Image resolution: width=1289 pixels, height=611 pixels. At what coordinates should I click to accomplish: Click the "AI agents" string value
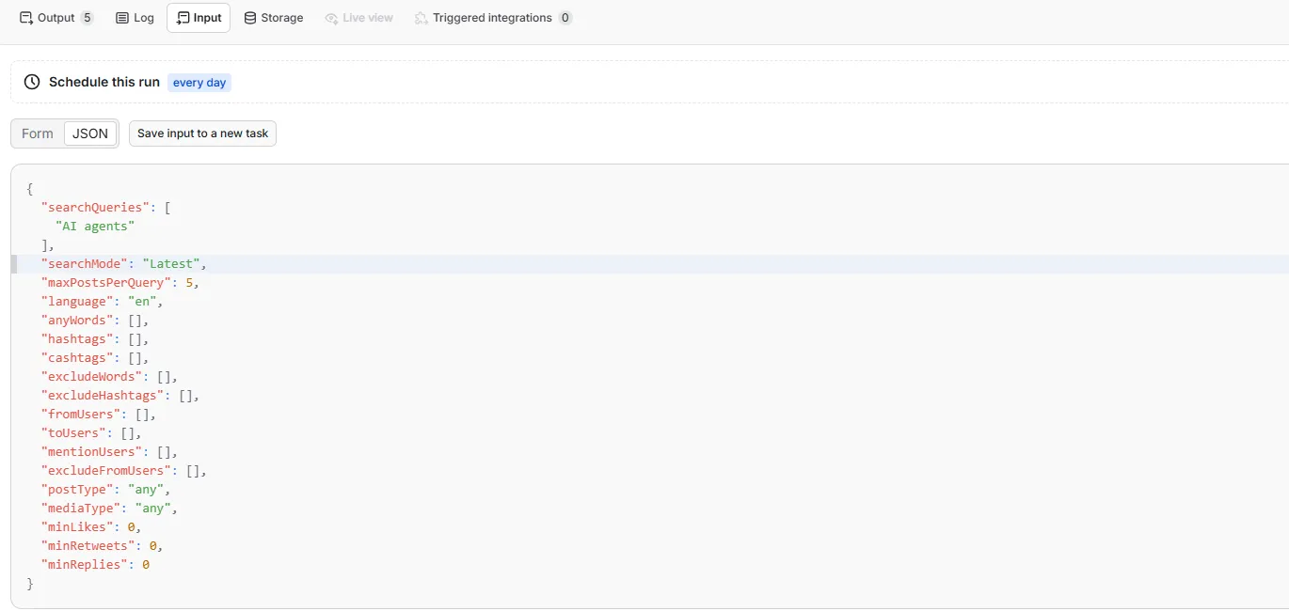pos(95,227)
